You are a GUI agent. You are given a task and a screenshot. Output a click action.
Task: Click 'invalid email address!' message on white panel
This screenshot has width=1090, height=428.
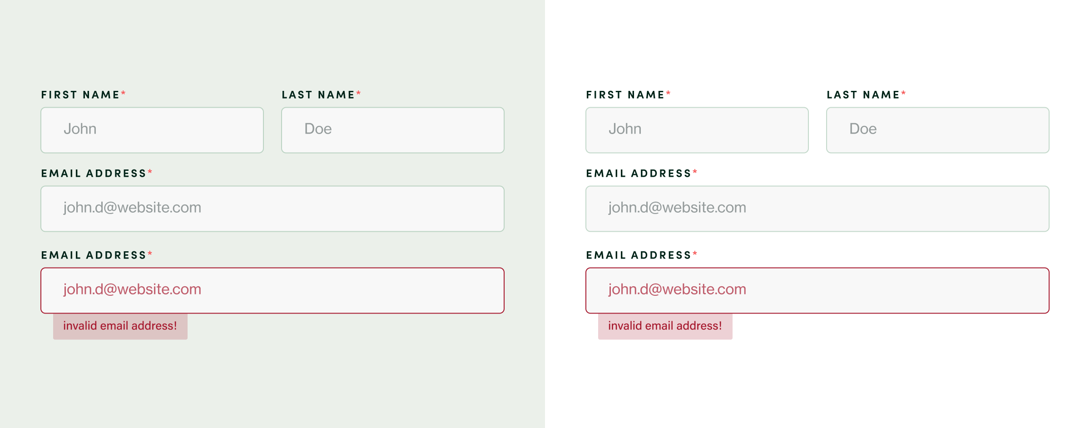665,326
